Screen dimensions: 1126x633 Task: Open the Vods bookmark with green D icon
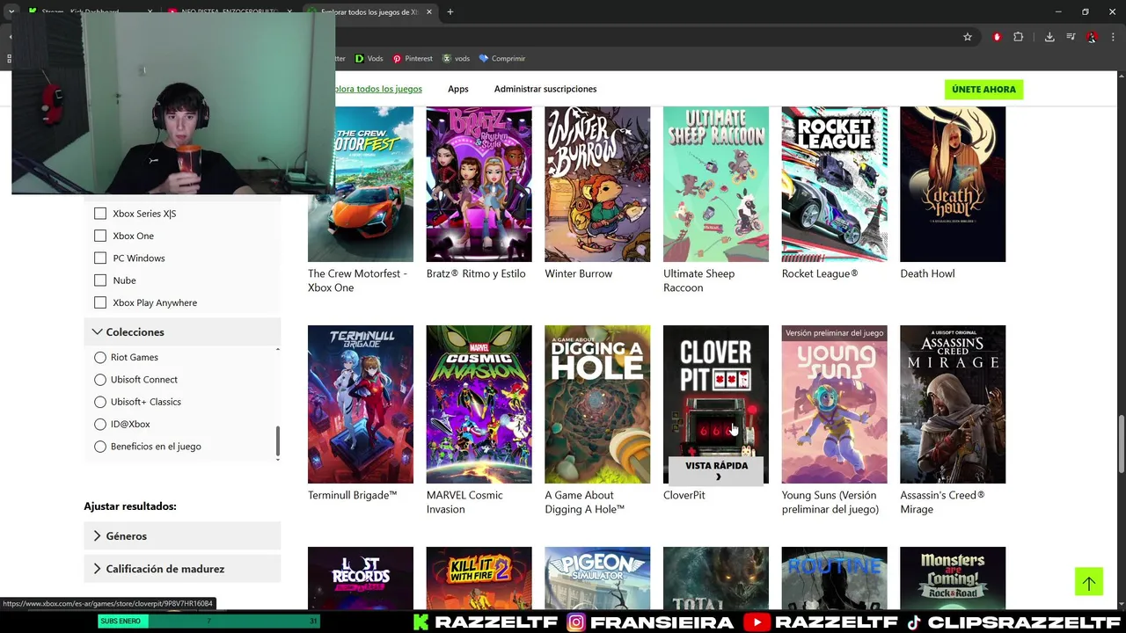[x=369, y=58]
